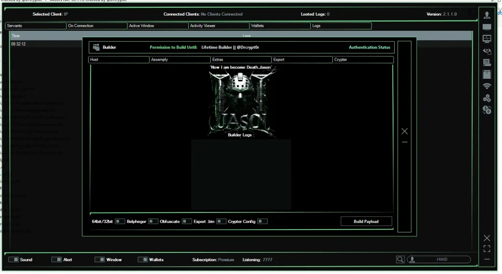Open the Active Window tab
The height and width of the screenshot is (274, 502).
[x=157, y=25]
